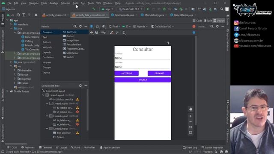Select design surface layers icon
Screen dimensions: 274x154
(x=92, y=27)
